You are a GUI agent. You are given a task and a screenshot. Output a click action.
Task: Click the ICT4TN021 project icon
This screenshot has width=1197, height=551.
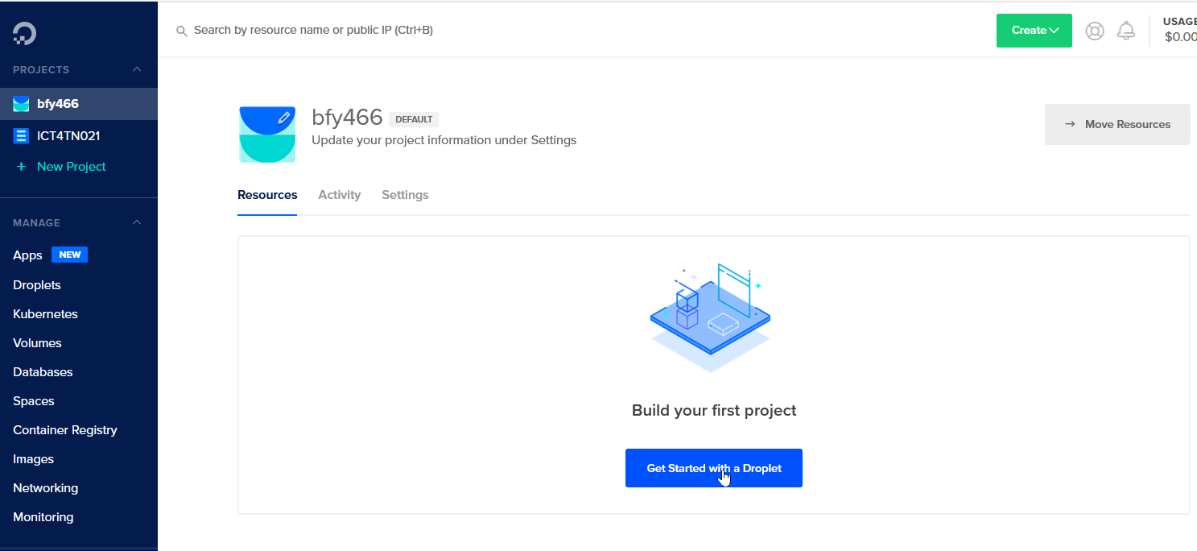21,136
